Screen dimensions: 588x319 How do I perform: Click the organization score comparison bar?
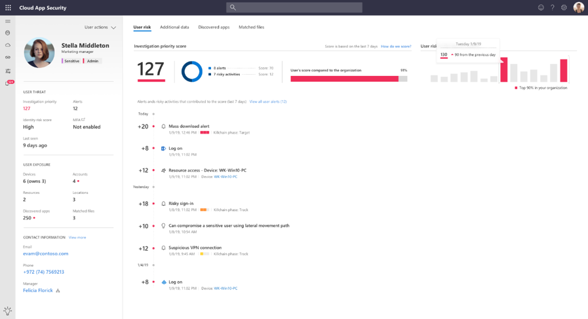coord(349,79)
